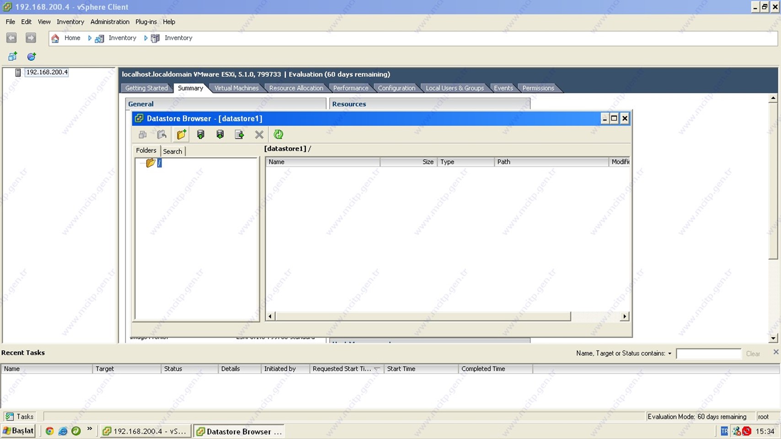Click the create new folder icon
Screen dimensions: 781x439
181,134
